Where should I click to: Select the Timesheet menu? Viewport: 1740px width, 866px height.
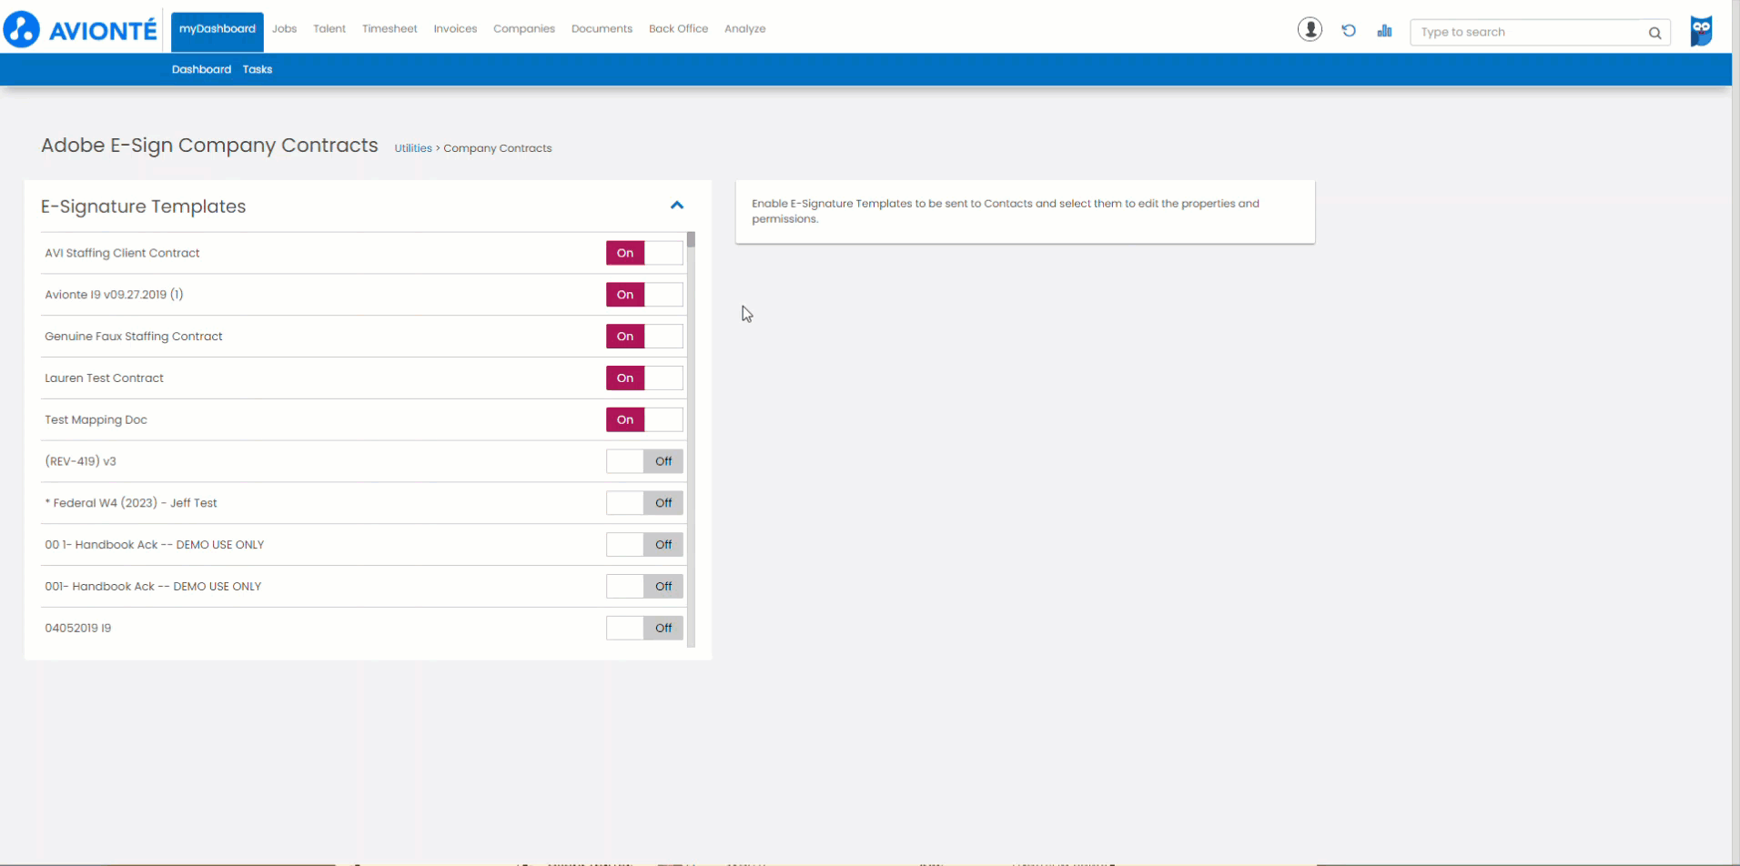click(x=389, y=29)
